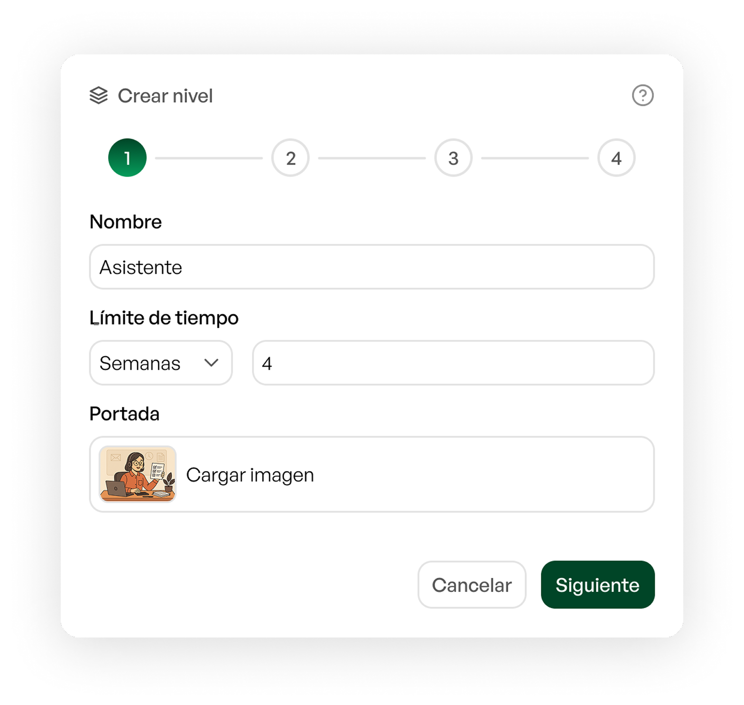Click the stacked layers icon beside Crear nivel

tap(99, 95)
